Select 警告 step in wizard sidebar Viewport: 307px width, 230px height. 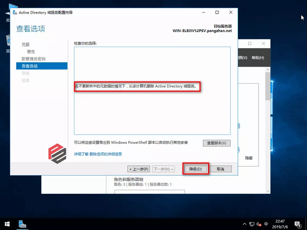[31, 52]
